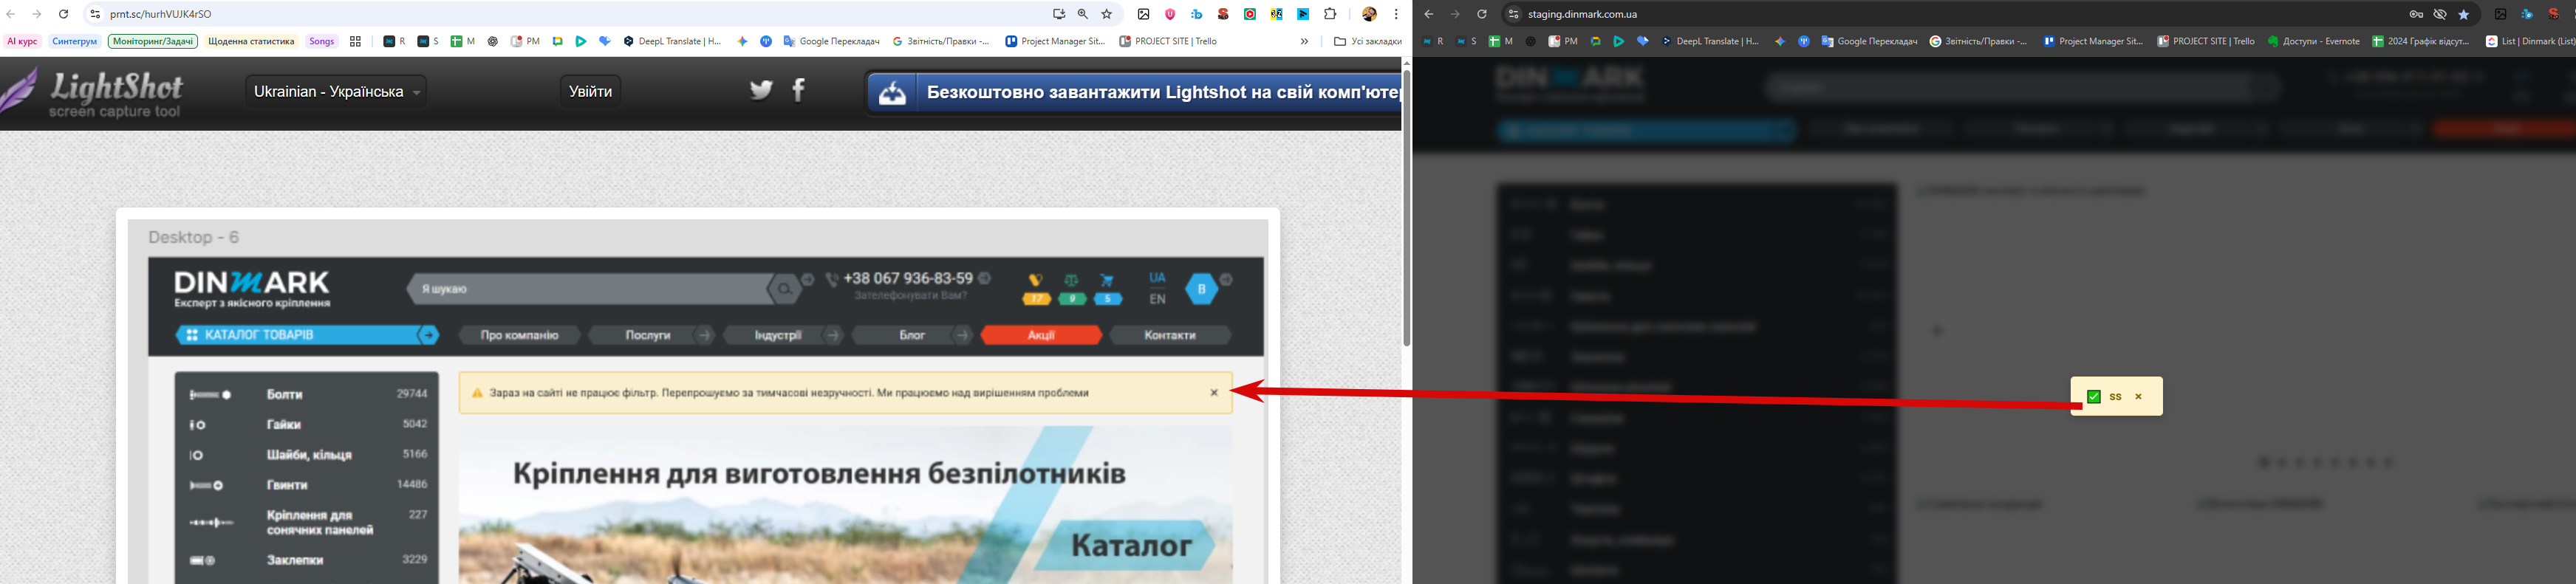2576x584 pixels.
Task: Reload the staging.dinmark.com.ua page
Action: 1482,14
